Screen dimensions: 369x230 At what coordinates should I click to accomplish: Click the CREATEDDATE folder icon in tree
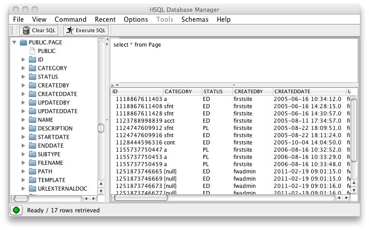point(33,94)
